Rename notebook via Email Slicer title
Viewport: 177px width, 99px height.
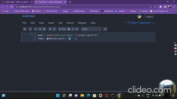(x=28, y=16)
